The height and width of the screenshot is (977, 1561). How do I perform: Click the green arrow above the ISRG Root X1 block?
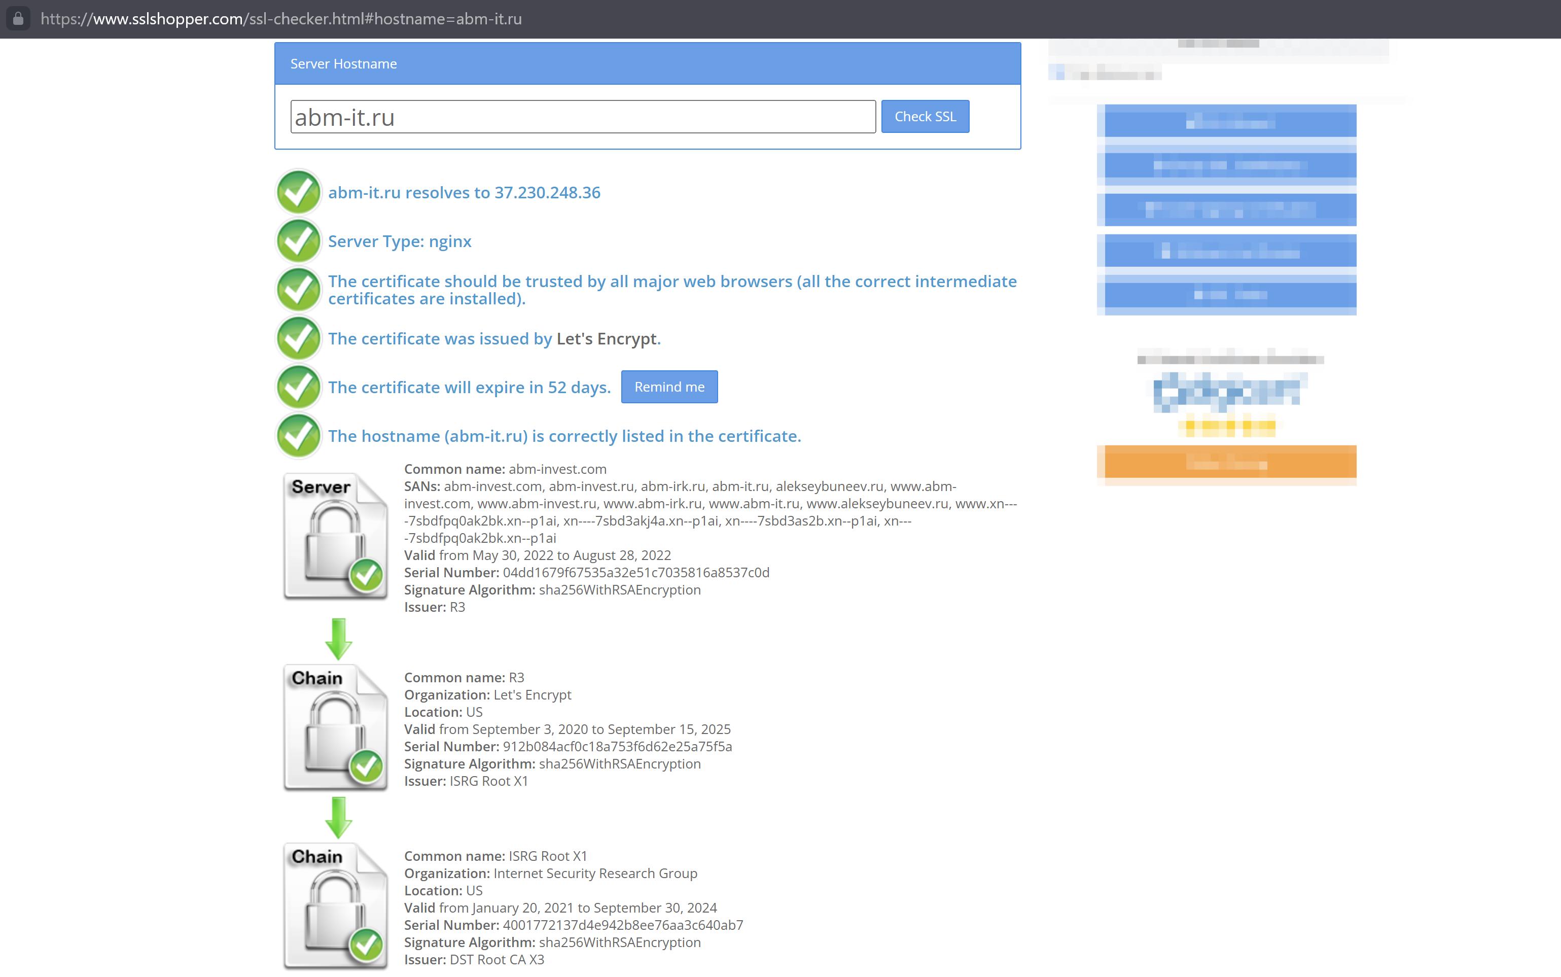337,817
